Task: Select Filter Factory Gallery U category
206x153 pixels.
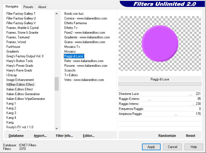Action: [x=21, y=18]
